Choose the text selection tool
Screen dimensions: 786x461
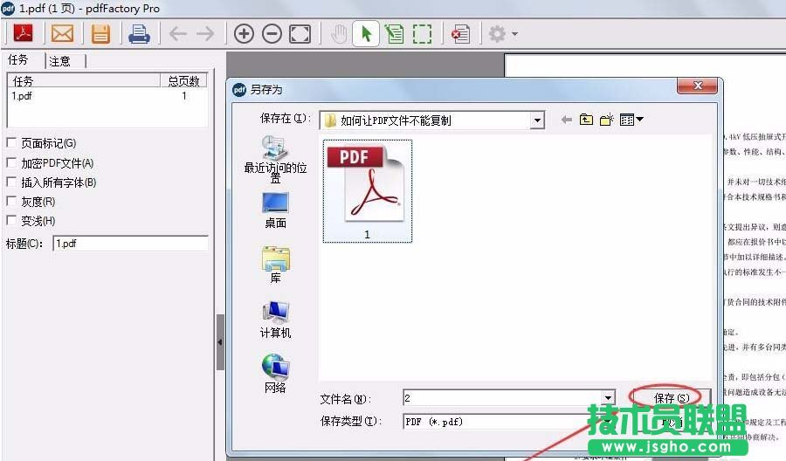click(395, 34)
